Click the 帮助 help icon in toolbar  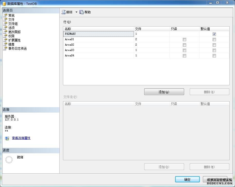tap(82, 12)
